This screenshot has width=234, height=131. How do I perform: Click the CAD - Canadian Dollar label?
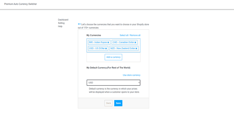123,42
